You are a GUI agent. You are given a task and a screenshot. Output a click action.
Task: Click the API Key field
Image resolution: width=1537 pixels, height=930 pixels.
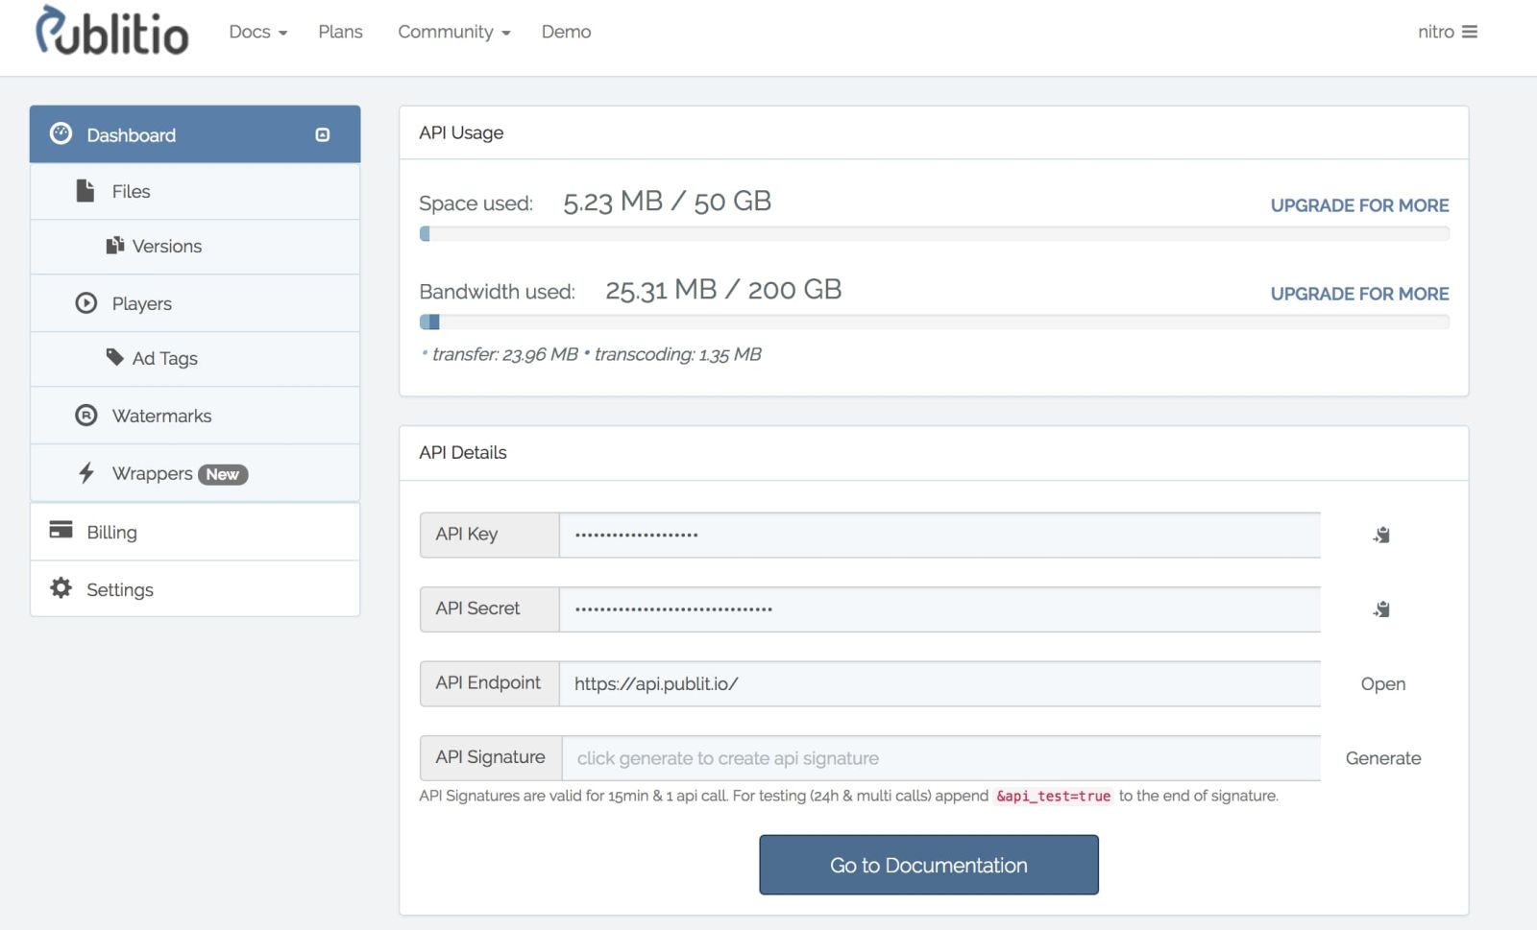click(x=939, y=535)
